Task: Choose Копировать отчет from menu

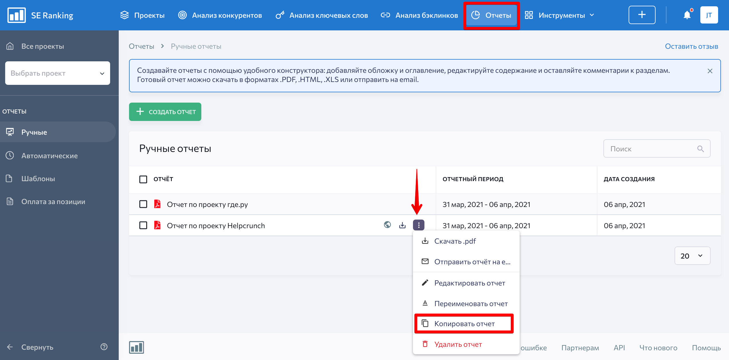Action: [x=464, y=324]
